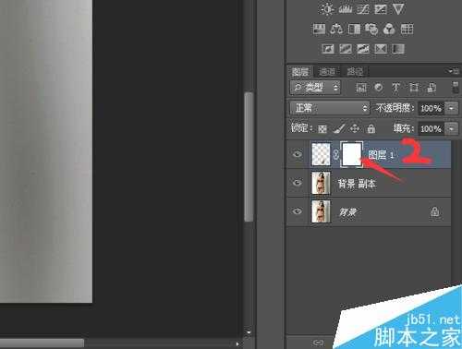The height and width of the screenshot is (349, 462).
Task: Filter layers by smart objects icon
Action: (432, 88)
